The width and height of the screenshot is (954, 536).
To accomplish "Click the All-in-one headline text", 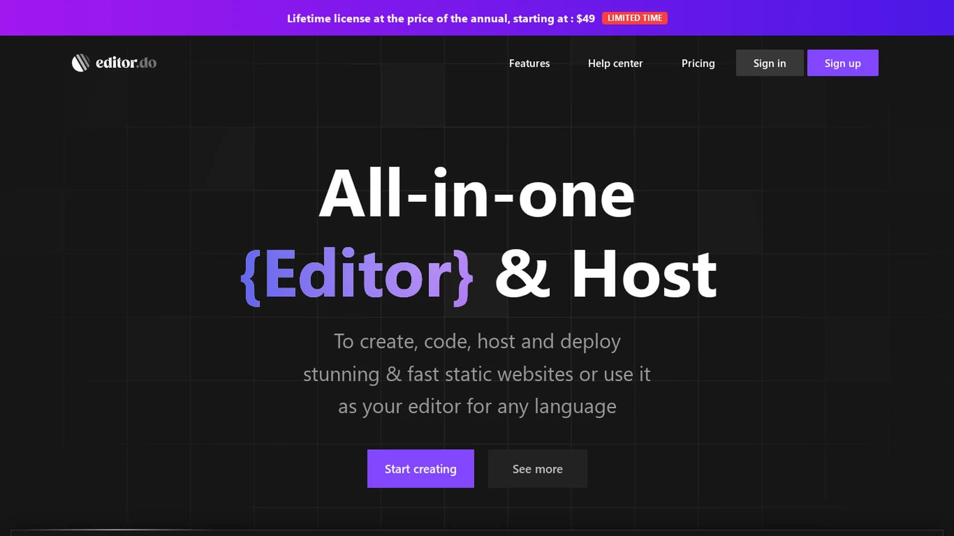I will 477,193.
